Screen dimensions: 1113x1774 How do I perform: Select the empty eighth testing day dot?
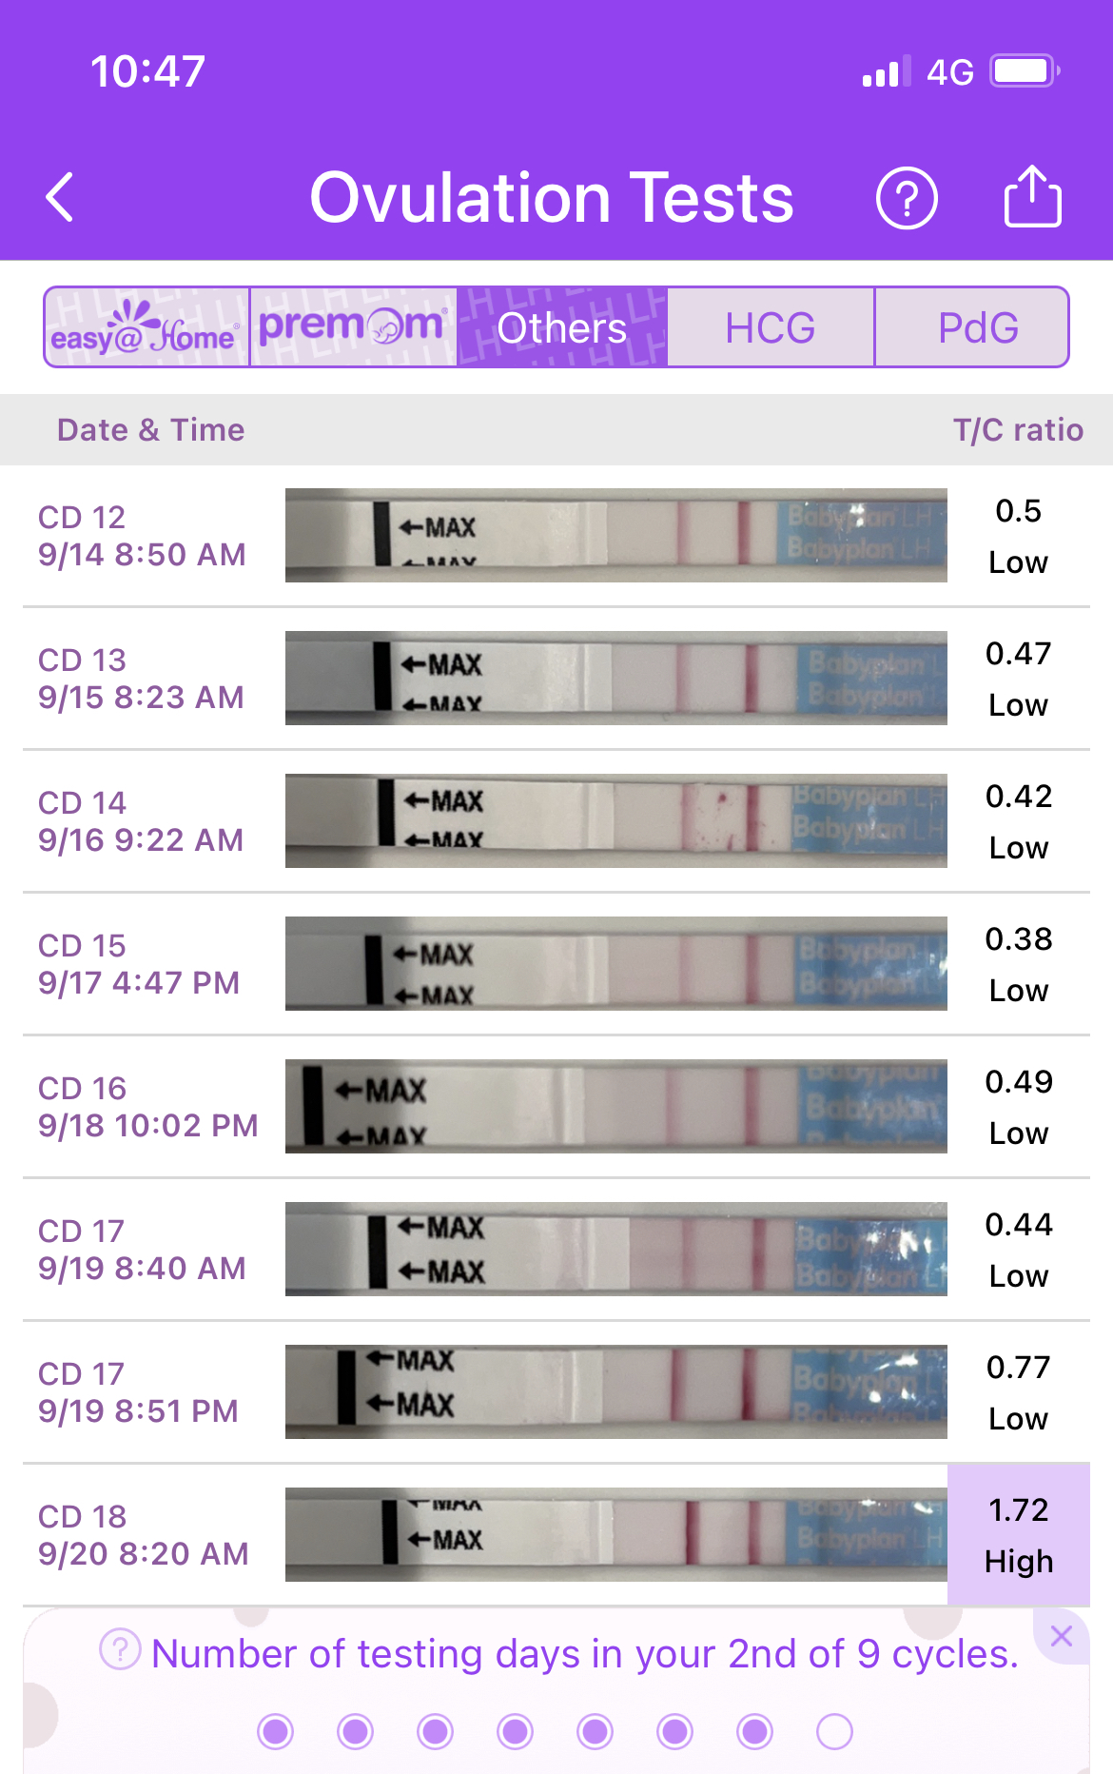click(834, 1731)
